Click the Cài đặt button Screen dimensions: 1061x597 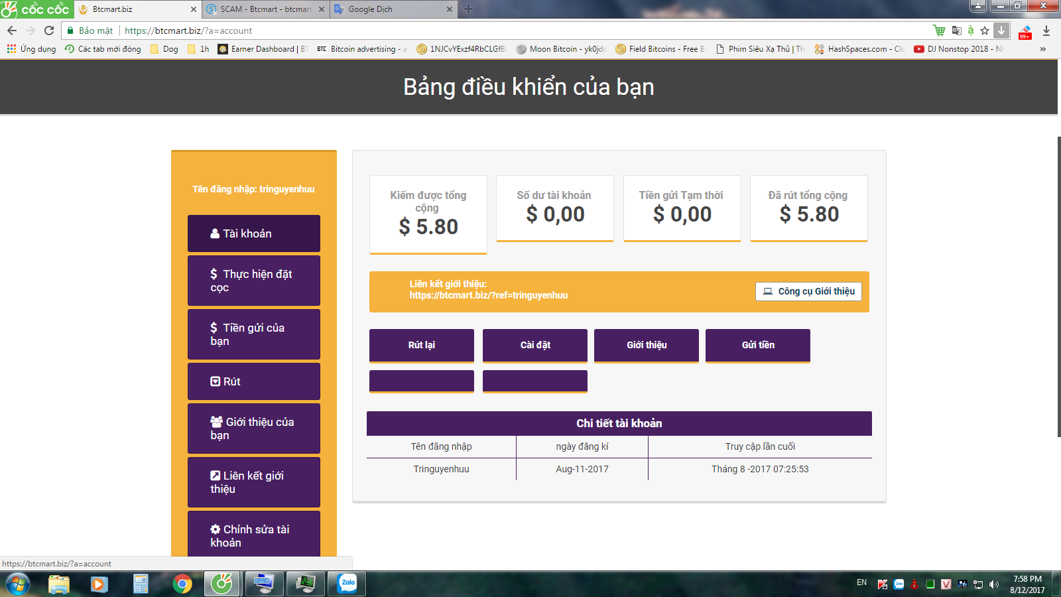535,346
